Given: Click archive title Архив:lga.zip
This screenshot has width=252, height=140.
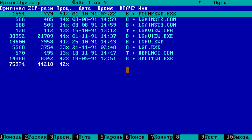Looking at the screenshot, I should [x=20, y=3].
